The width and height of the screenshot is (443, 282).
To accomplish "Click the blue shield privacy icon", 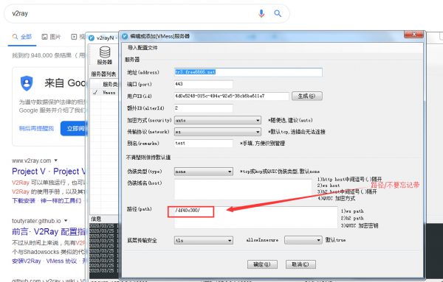I will tap(27, 83).
